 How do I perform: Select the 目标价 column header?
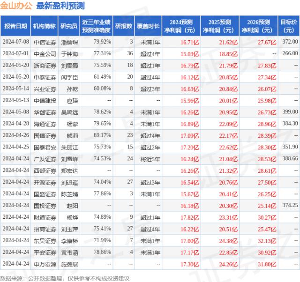click(x=289, y=26)
